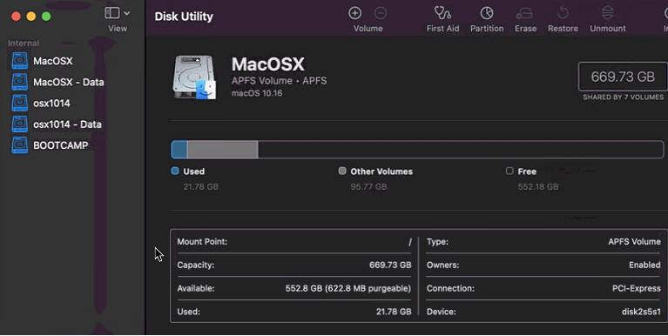Click the large MacOSX drive image

tap(194, 77)
